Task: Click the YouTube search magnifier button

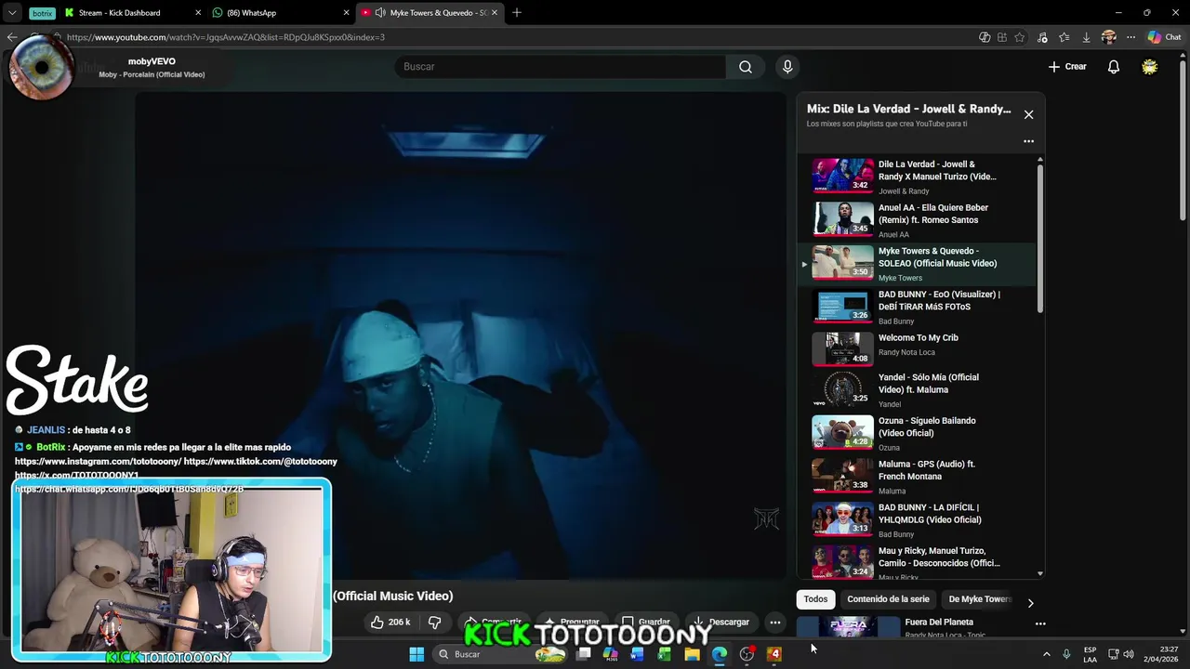Action: [746, 67]
